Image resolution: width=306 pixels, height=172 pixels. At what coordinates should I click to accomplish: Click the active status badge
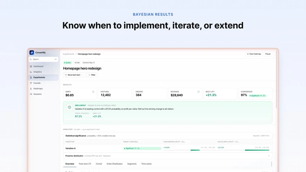point(68,63)
